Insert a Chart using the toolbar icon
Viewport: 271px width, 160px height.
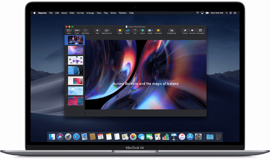pos(127,31)
